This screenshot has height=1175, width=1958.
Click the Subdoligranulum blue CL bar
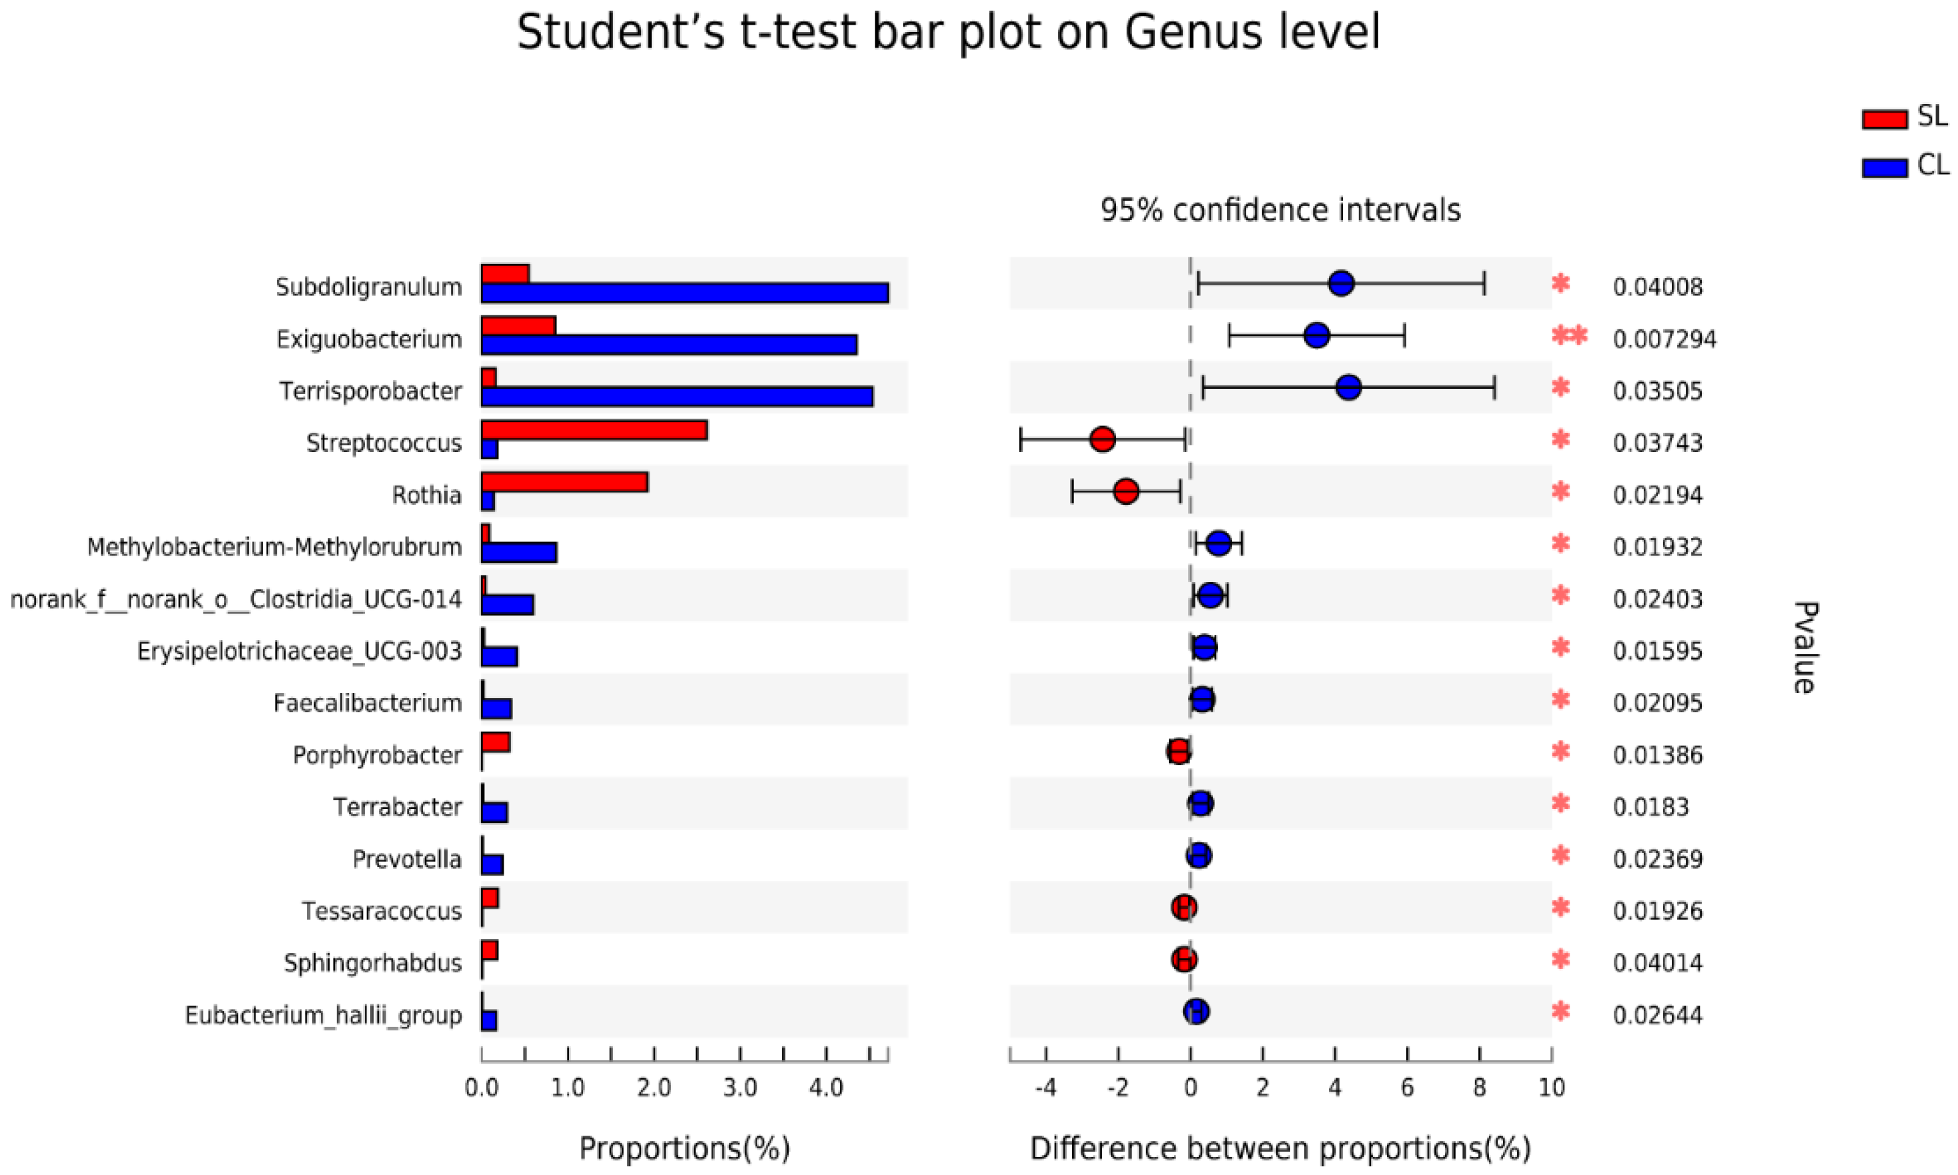(684, 293)
